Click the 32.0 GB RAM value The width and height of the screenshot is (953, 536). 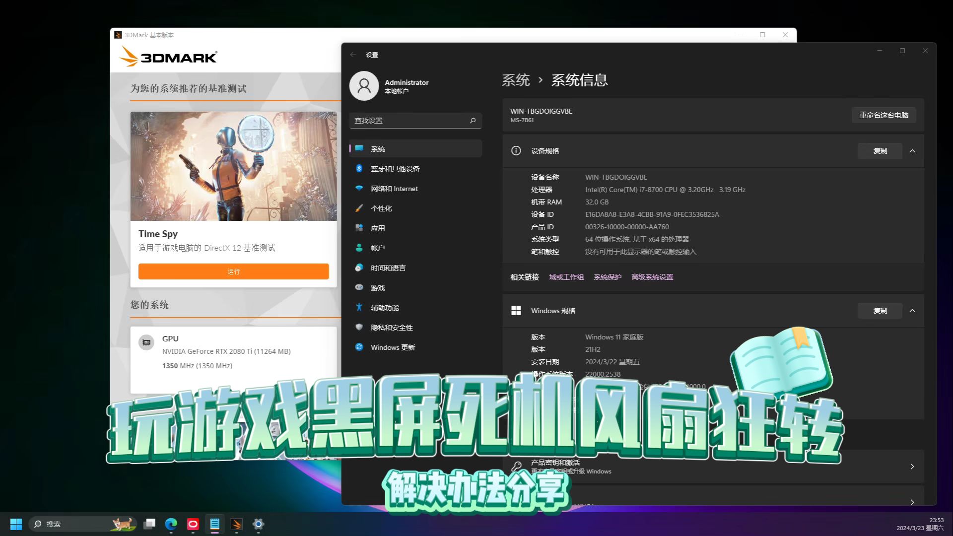[597, 202]
